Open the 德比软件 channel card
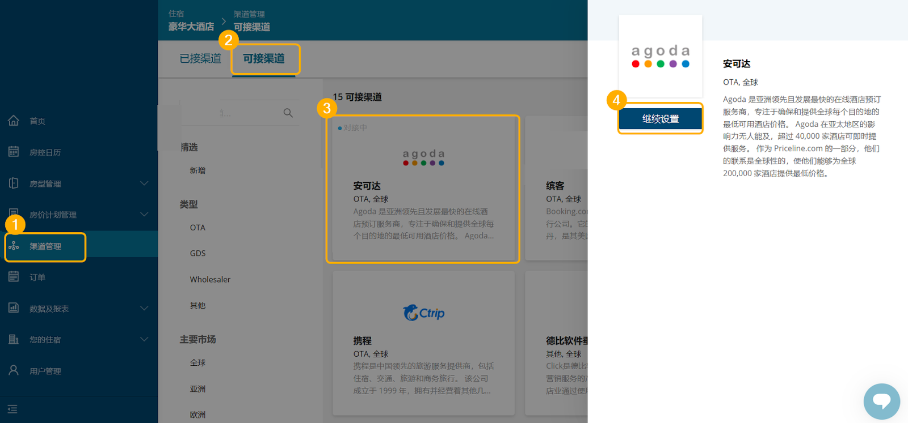Viewport: 908px width, 423px height. click(557, 343)
